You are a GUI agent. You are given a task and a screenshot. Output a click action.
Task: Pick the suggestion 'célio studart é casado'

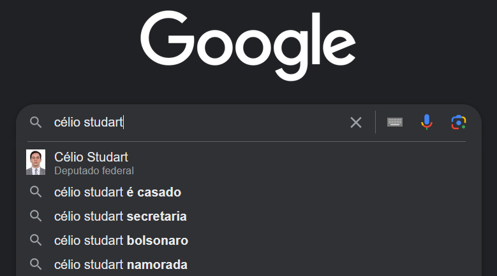click(249, 192)
